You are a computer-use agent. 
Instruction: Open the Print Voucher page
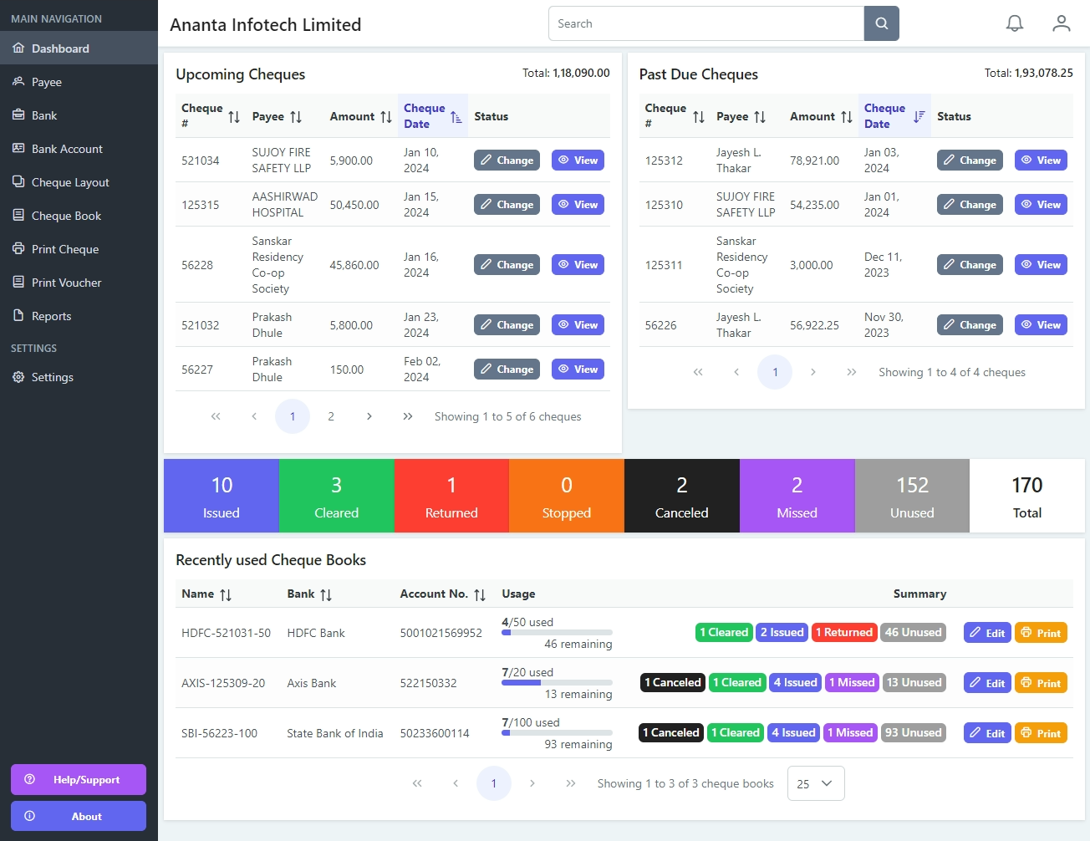click(x=79, y=283)
